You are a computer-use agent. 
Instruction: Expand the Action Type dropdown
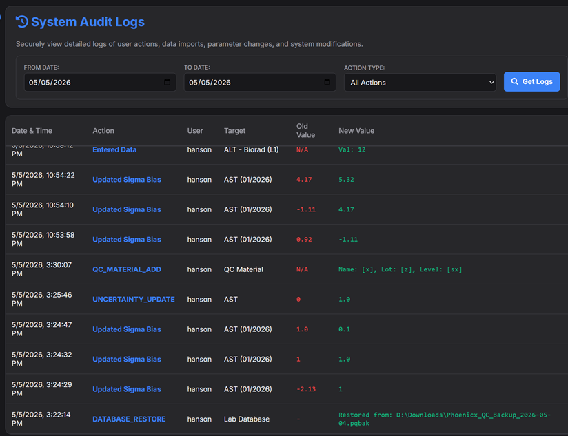[420, 83]
